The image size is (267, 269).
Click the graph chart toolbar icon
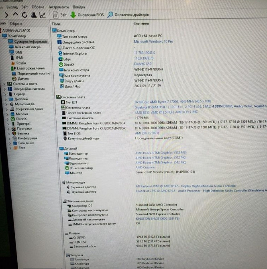click(x=43, y=15)
